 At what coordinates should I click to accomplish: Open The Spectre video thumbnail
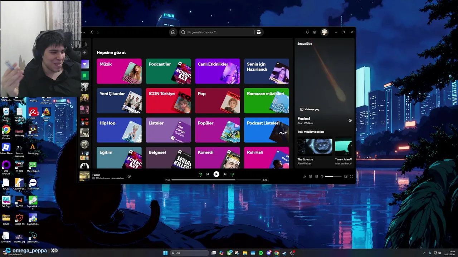[x=315, y=146]
